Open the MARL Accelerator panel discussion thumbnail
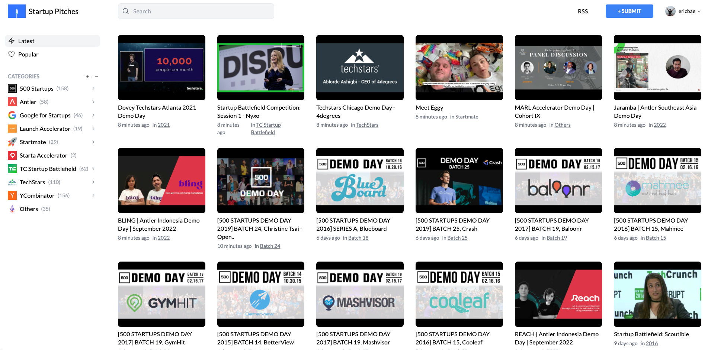Screen dimensions: 711x350 pos(558,68)
